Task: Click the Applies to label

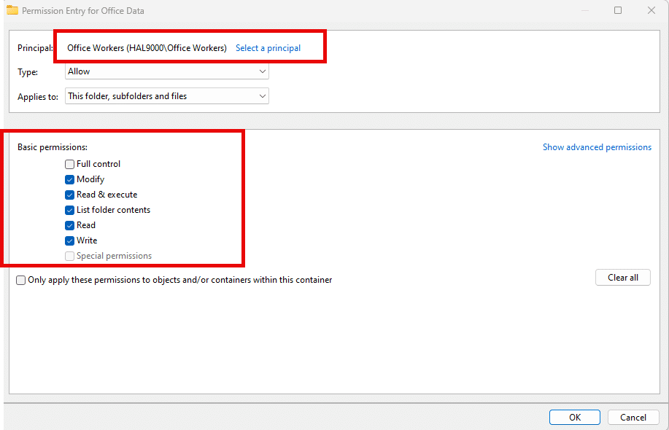Action: point(38,97)
